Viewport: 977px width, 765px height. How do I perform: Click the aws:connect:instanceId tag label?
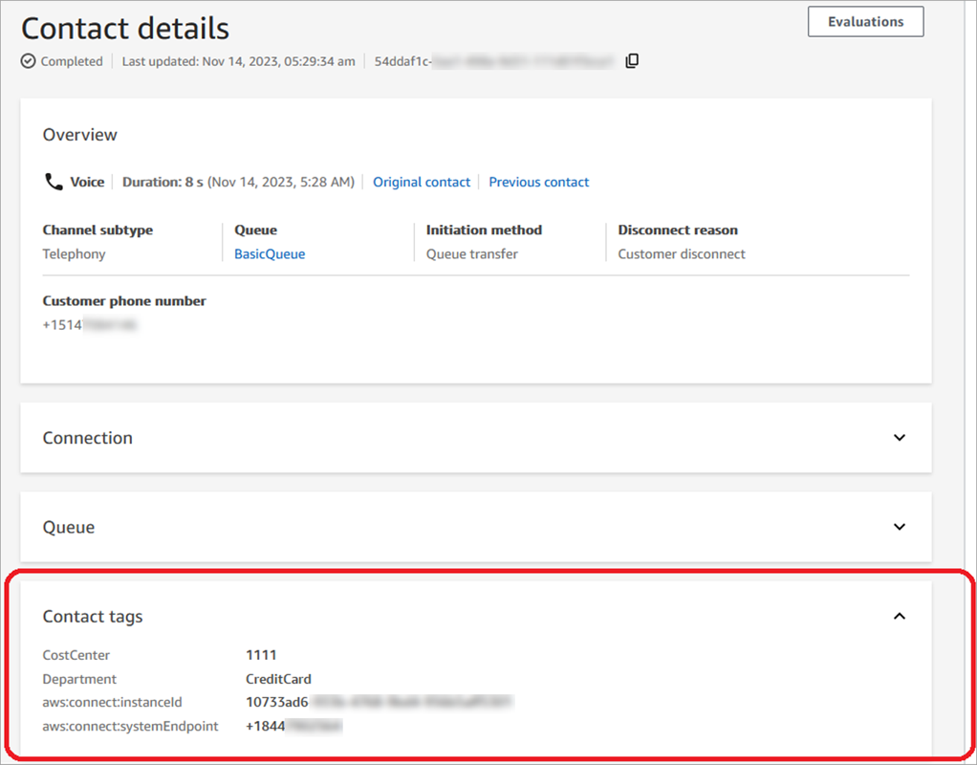pyautogui.click(x=112, y=702)
